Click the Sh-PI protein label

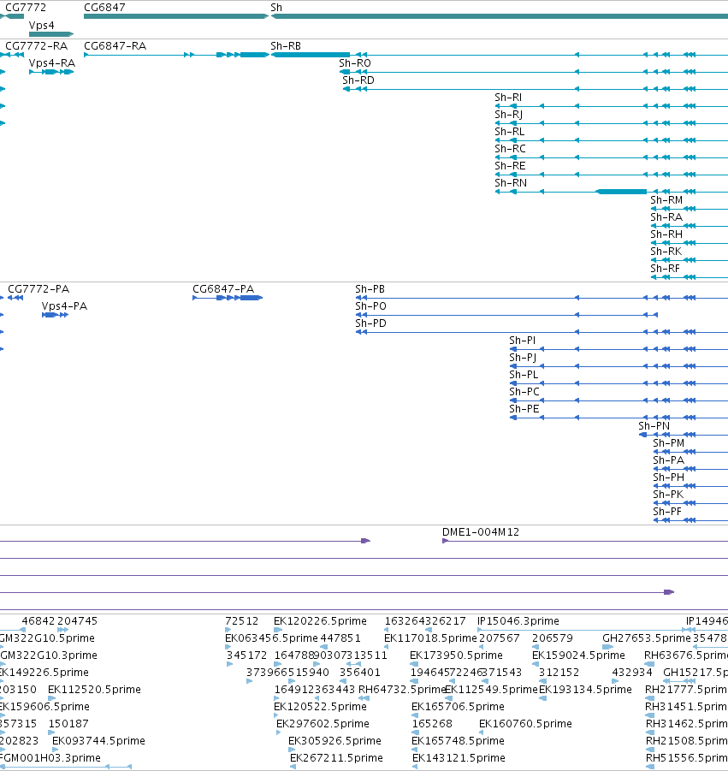[523, 341]
